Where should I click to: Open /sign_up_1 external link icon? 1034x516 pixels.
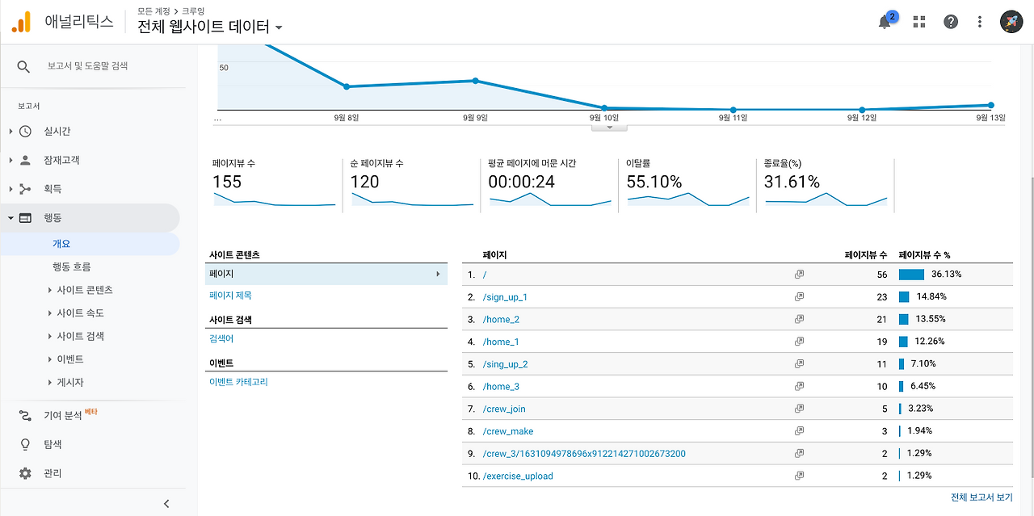[799, 296]
